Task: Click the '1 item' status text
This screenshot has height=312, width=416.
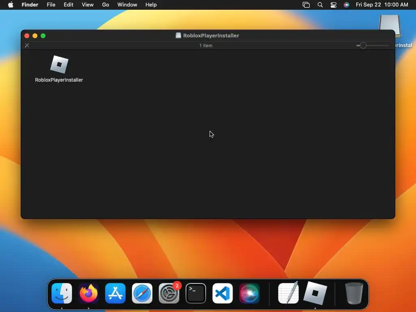Action: [x=206, y=45]
